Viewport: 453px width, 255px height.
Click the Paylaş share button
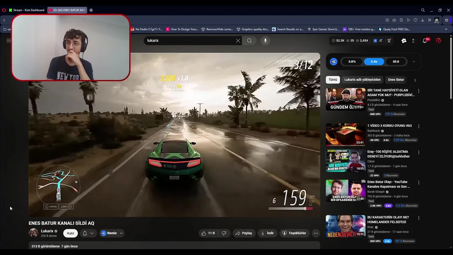[244, 233]
